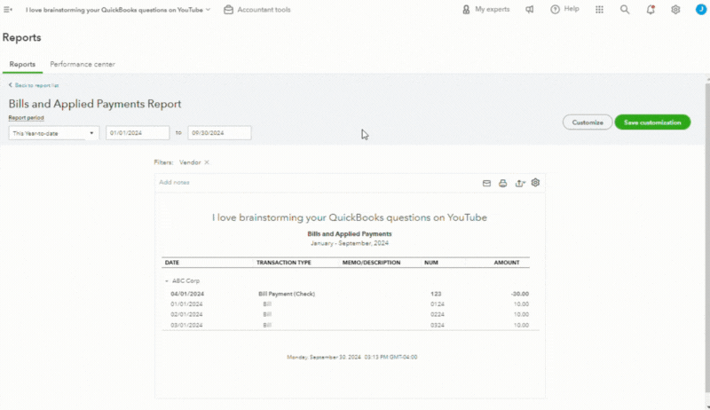Open the apps grid icon
This screenshot has height=410, width=710.
pyautogui.click(x=600, y=10)
